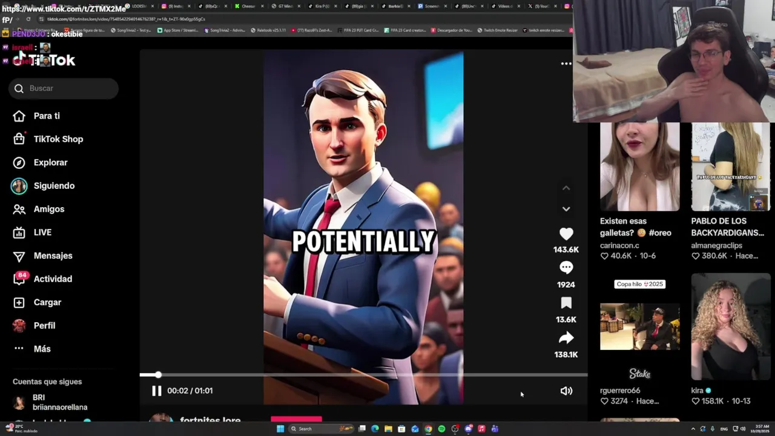Expand the Más sidebar menu

coord(32,349)
